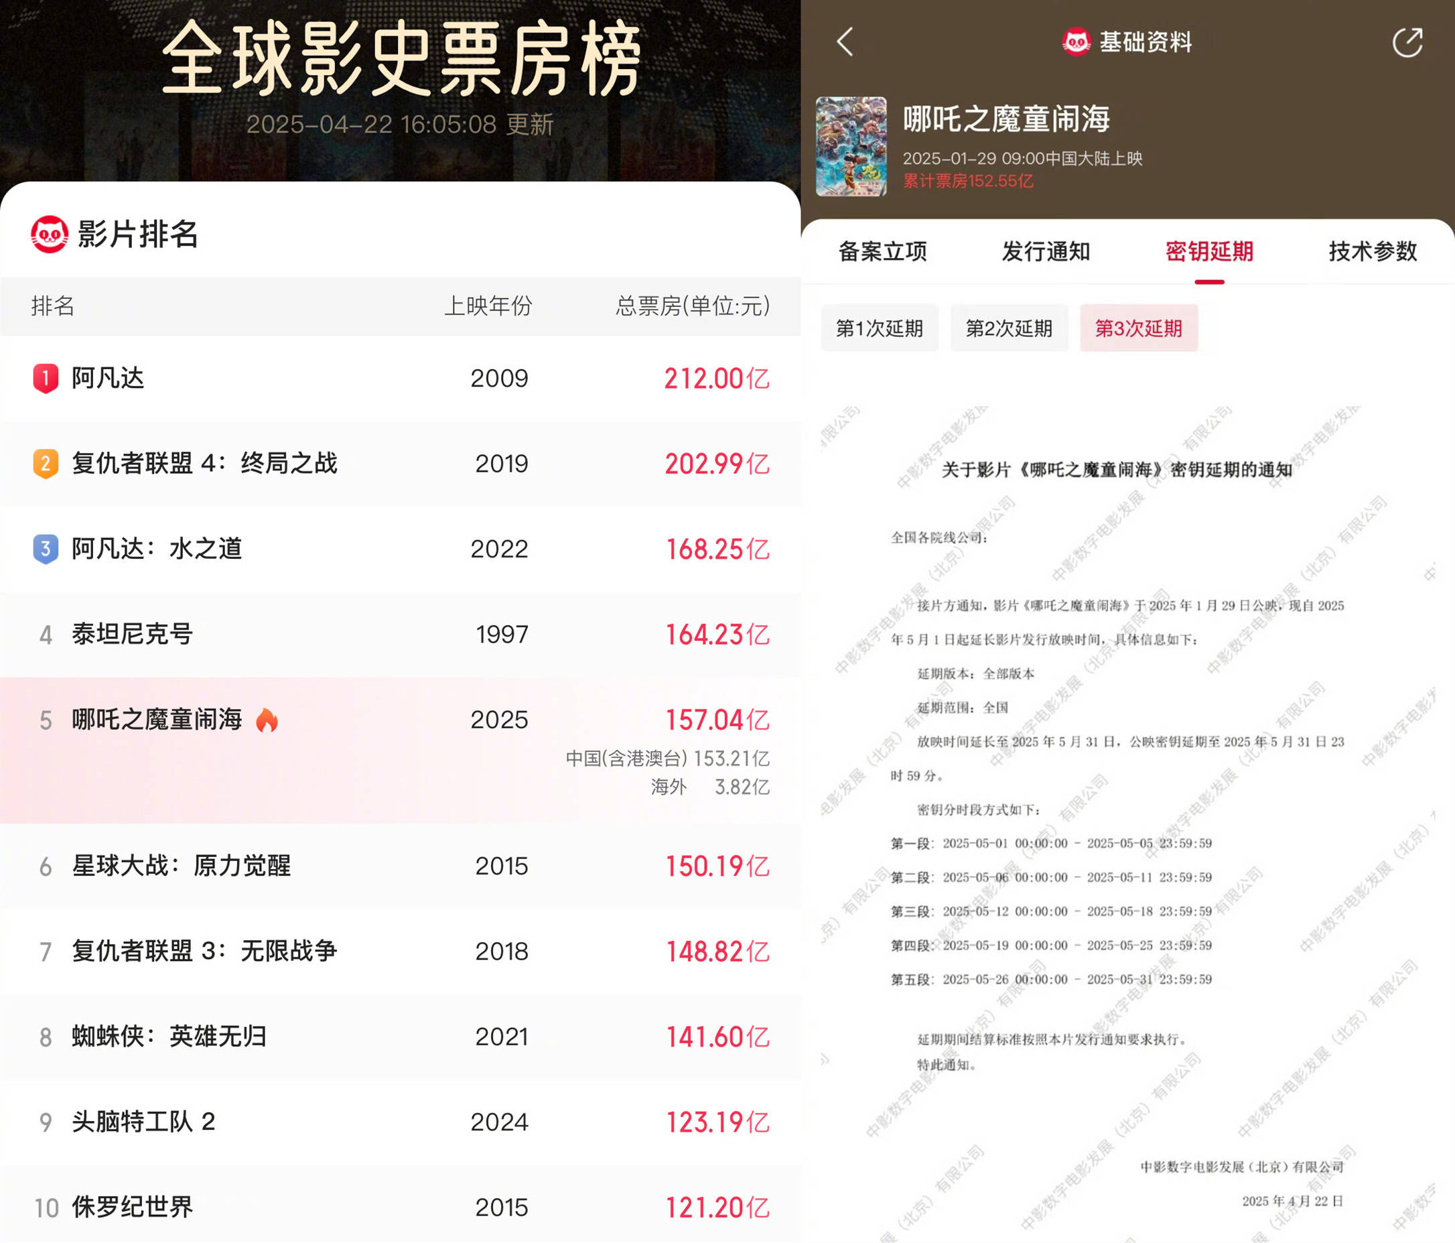Open 复仇者联盟 4：终局之战 row
The height and width of the screenshot is (1243, 1455).
tap(401, 464)
